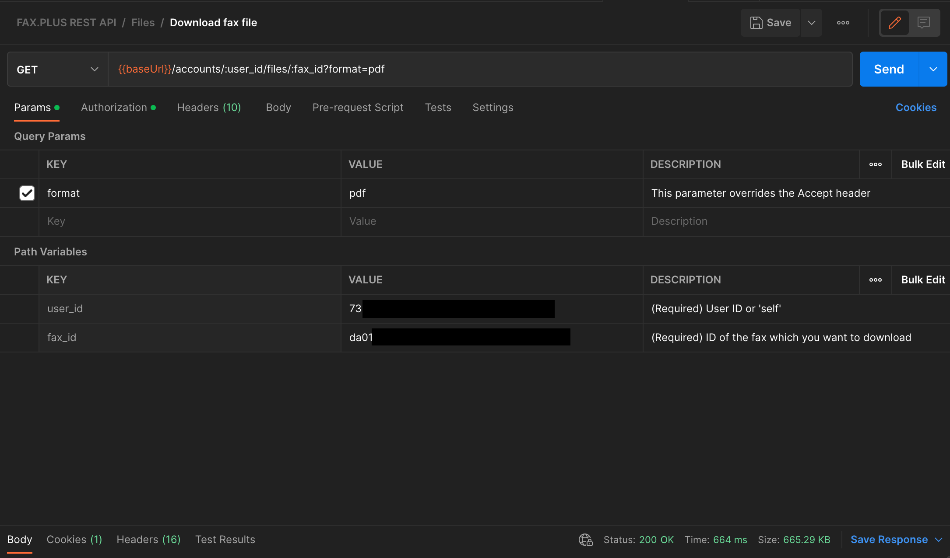Viewport: 950px width, 558px height.
Task: Open Path Variables column options dots
Action: [x=876, y=280]
